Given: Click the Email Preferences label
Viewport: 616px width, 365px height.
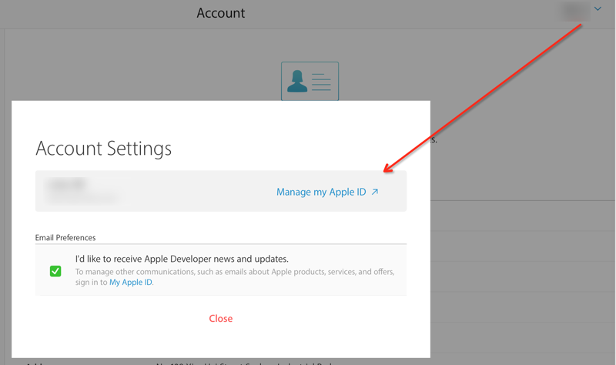Looking at the screenshot, I should [x=65, y=238].
